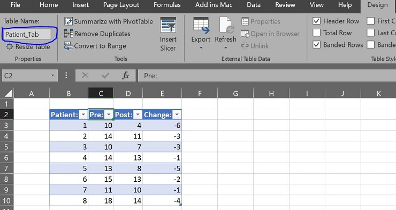Click the formula bar showing Pre:
The image size is (396, 210).
(266, 76)
